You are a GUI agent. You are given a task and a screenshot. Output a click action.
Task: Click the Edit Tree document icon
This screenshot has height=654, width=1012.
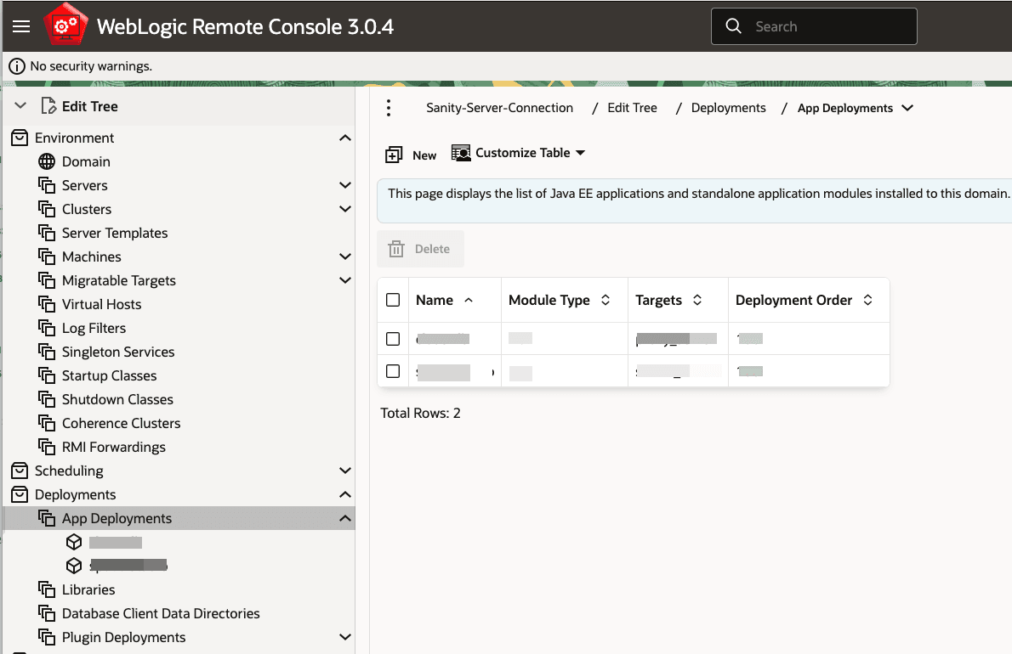pyautogui.click(x=48, y=105)
